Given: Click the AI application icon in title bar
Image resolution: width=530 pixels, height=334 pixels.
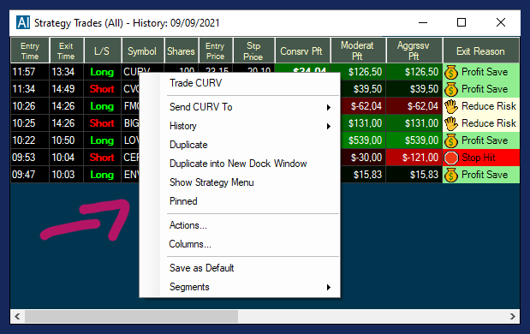Looking at the screenshot, I should 23,22.
